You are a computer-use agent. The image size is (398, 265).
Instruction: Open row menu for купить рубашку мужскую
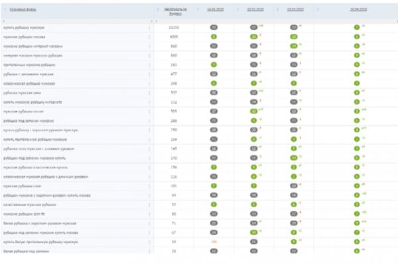click(149, 27)
